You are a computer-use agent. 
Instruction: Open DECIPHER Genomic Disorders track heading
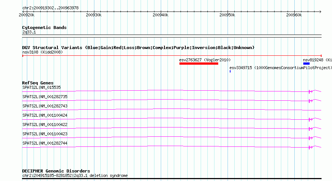56,171
